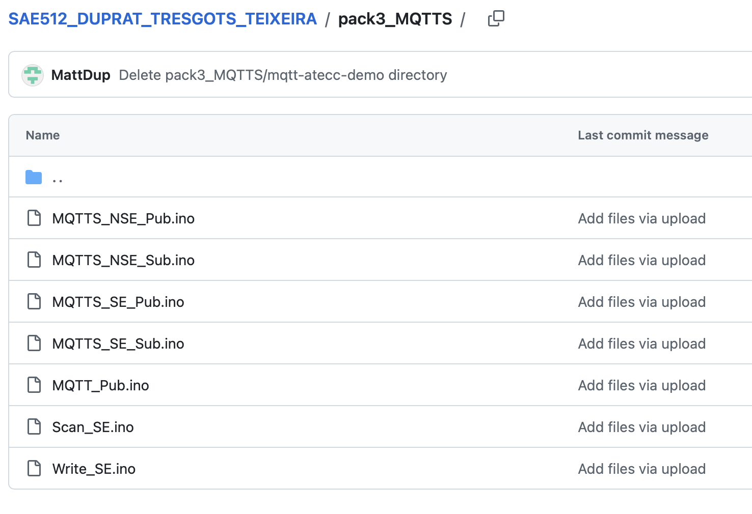
Task: Click the file icon next to Scan_SE.ino
Action: pos(34,426)
